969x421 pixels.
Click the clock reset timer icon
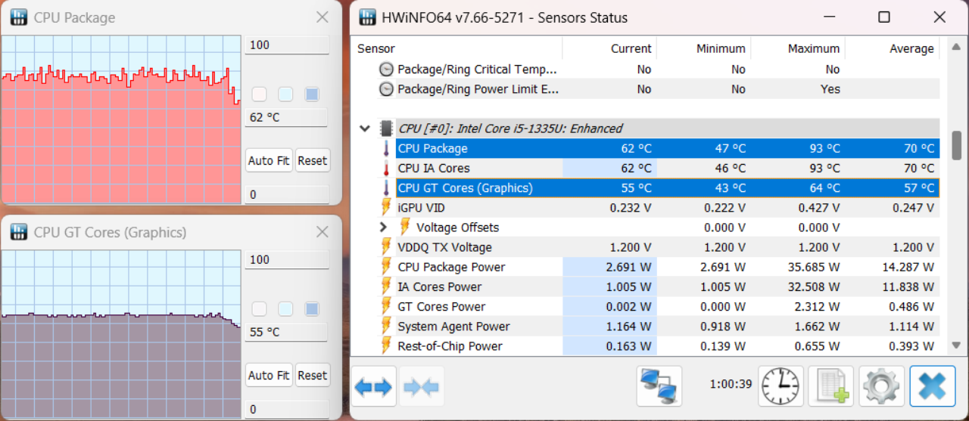tap(782, 386)
